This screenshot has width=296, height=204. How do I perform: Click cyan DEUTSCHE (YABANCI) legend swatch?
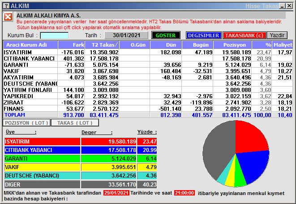(42, 176)
